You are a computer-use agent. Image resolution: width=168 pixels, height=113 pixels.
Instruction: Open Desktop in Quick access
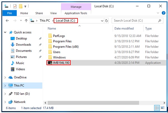[x=21, y=38]
